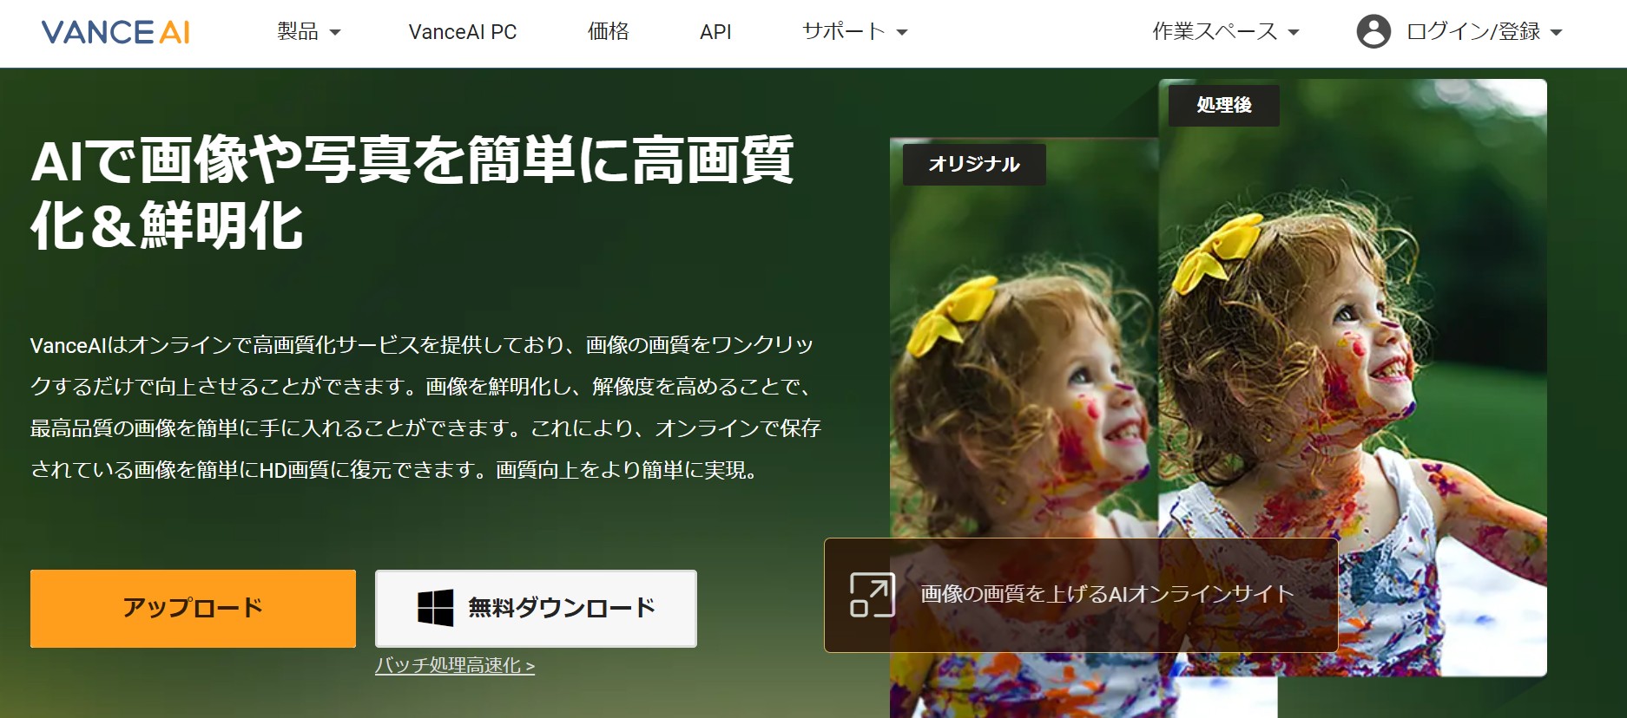Viewport: 1627px width, 718px height.
Task: Click the caret arrow beside 作業スペース
Action: [1294, 33]
